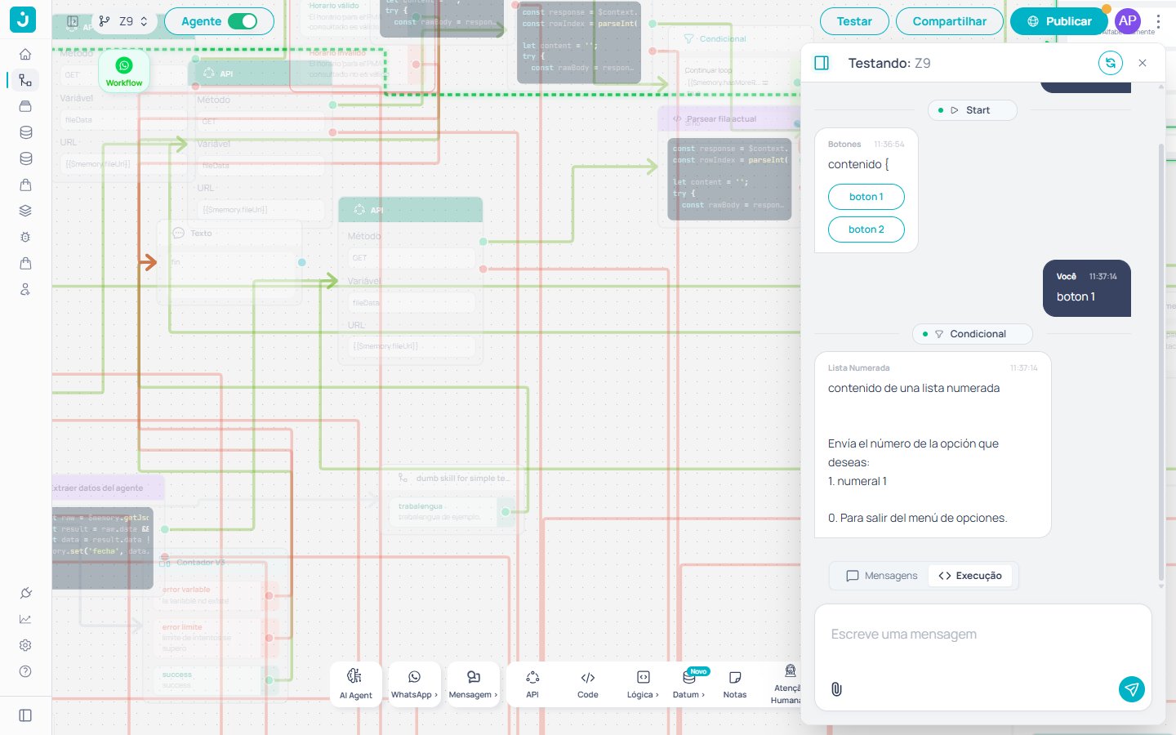Open the Z9 version selector
Image resolution: width=1176 pixels, height=735 pixels.
point(124,21)
